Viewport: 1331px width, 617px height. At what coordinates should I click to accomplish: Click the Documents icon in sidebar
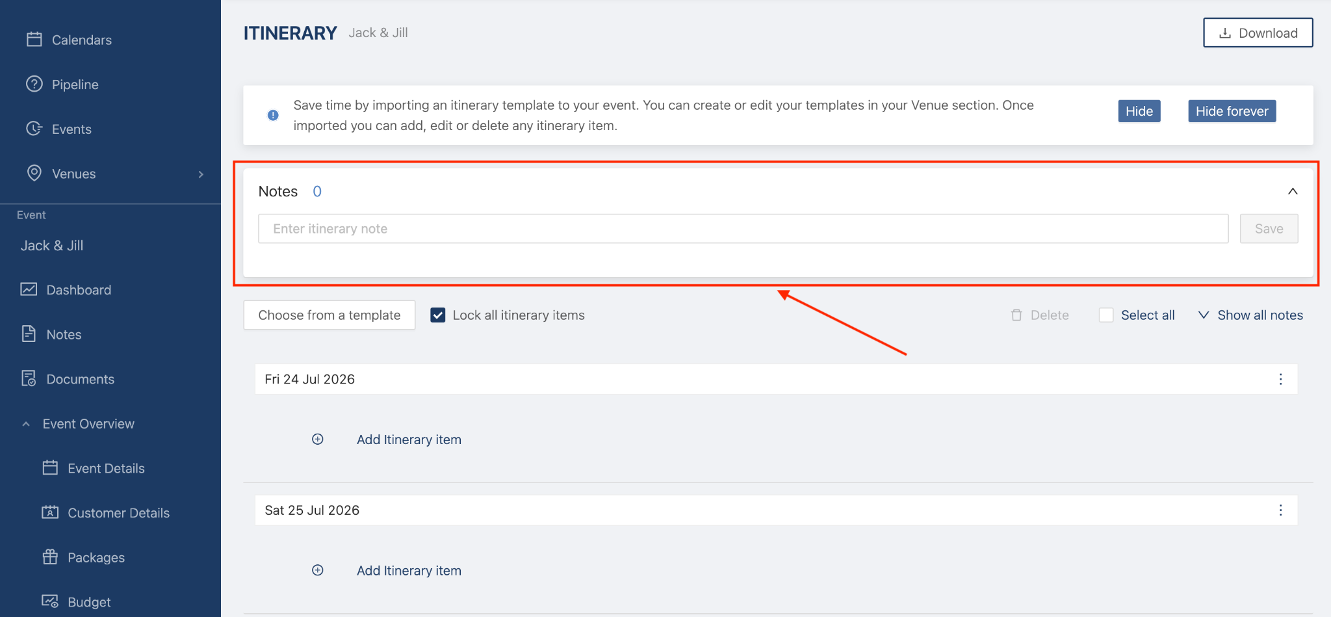pos(29,378)
